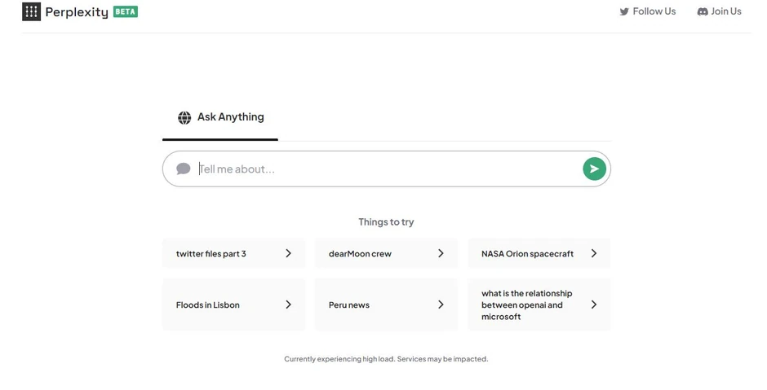This screenshot has width=767, height=390.
Task: Click the Discord icon in header
Action: point(703,11)
